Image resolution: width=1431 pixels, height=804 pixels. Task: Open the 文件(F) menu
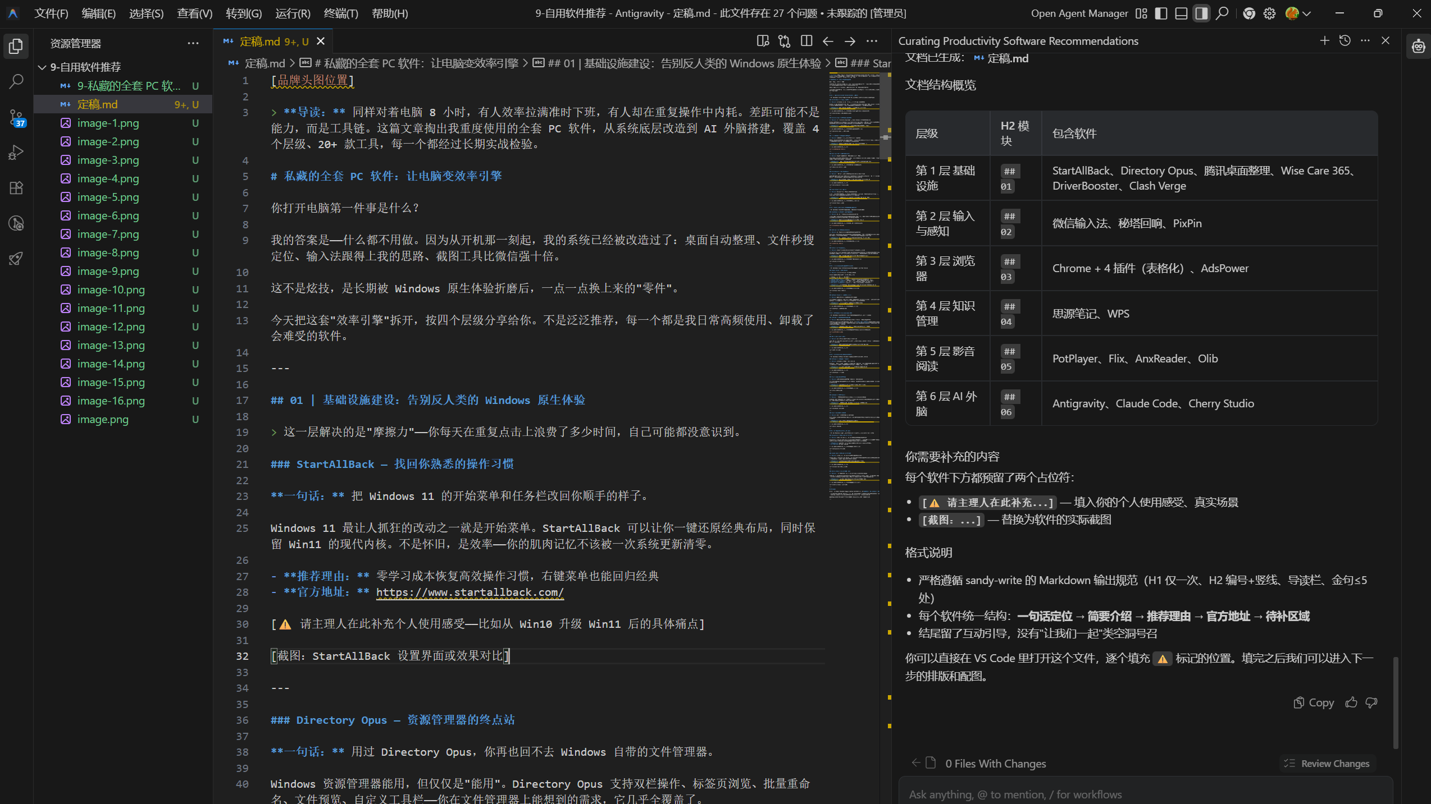point(51,13)
